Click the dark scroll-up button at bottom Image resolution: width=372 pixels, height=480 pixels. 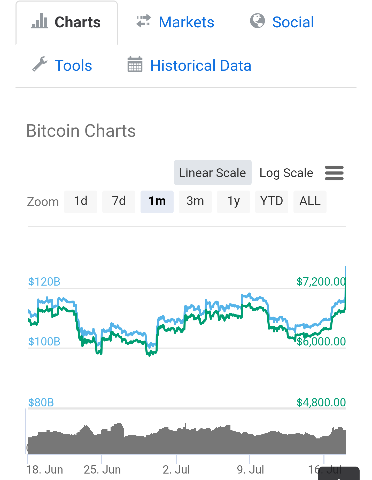click(339, 474)
